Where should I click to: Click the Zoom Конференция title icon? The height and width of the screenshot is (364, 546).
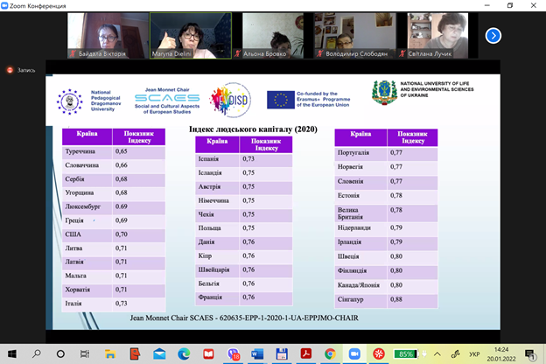(x=4, y=5)
